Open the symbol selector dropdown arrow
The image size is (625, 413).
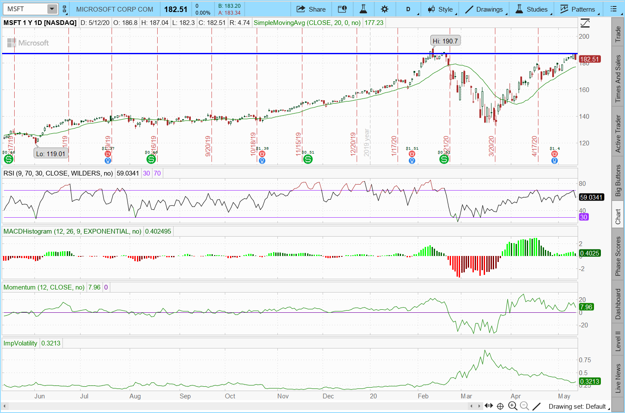click(x=52, y=9)
